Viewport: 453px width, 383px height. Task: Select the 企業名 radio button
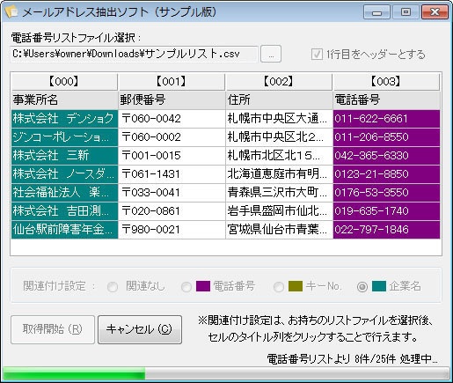click(362, 286)
